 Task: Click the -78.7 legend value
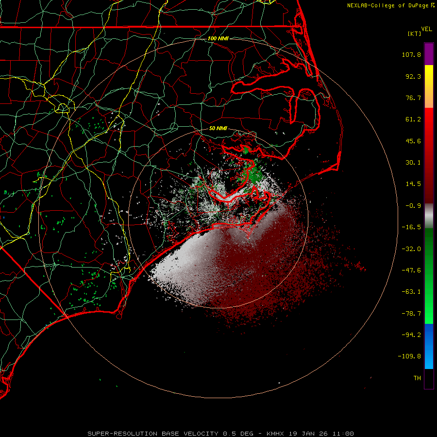pos(411,314)
